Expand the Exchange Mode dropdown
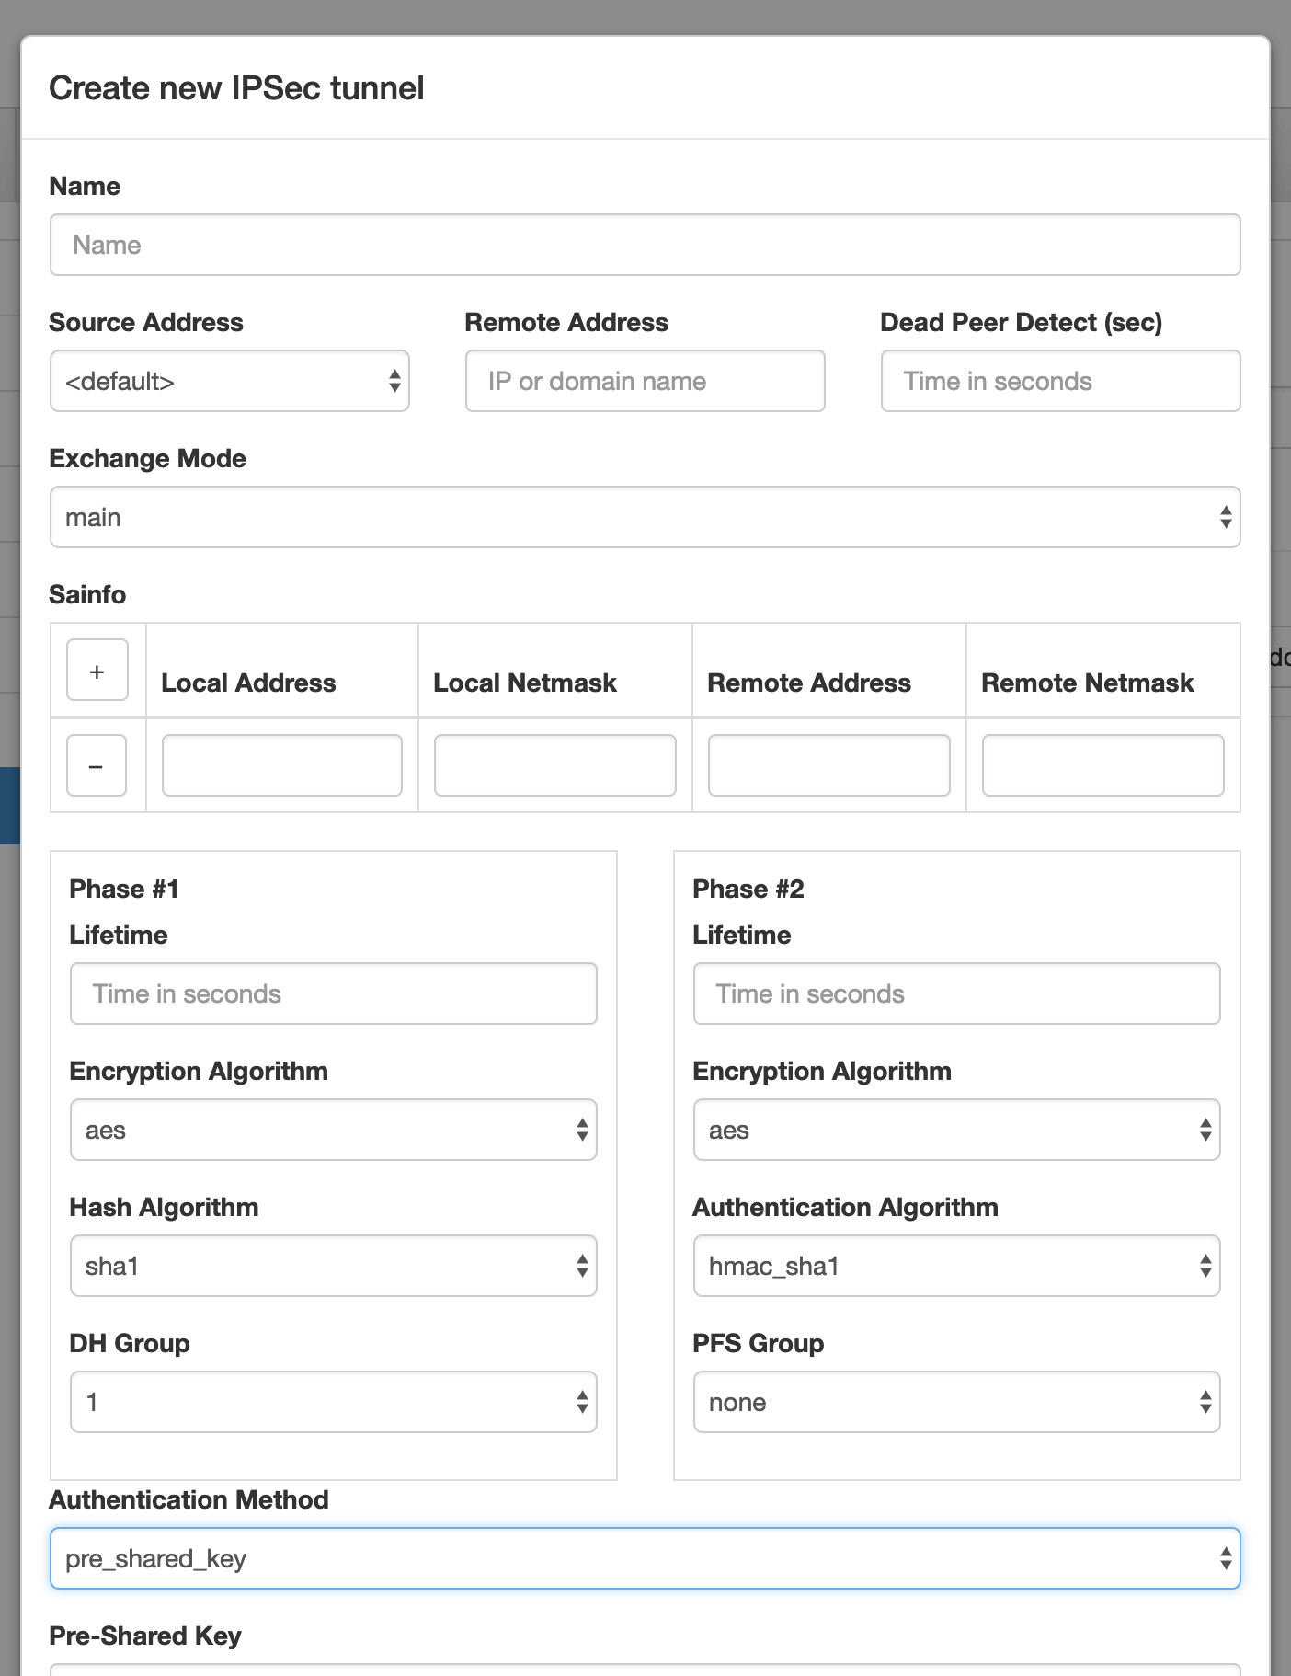This screenshot has width=1291, height=1676. click(645, 517)
